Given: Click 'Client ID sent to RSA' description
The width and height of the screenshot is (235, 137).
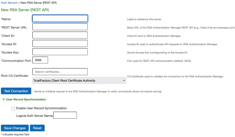Looking at the screenshot, I should pyautogui.click(x=154, y=36).
